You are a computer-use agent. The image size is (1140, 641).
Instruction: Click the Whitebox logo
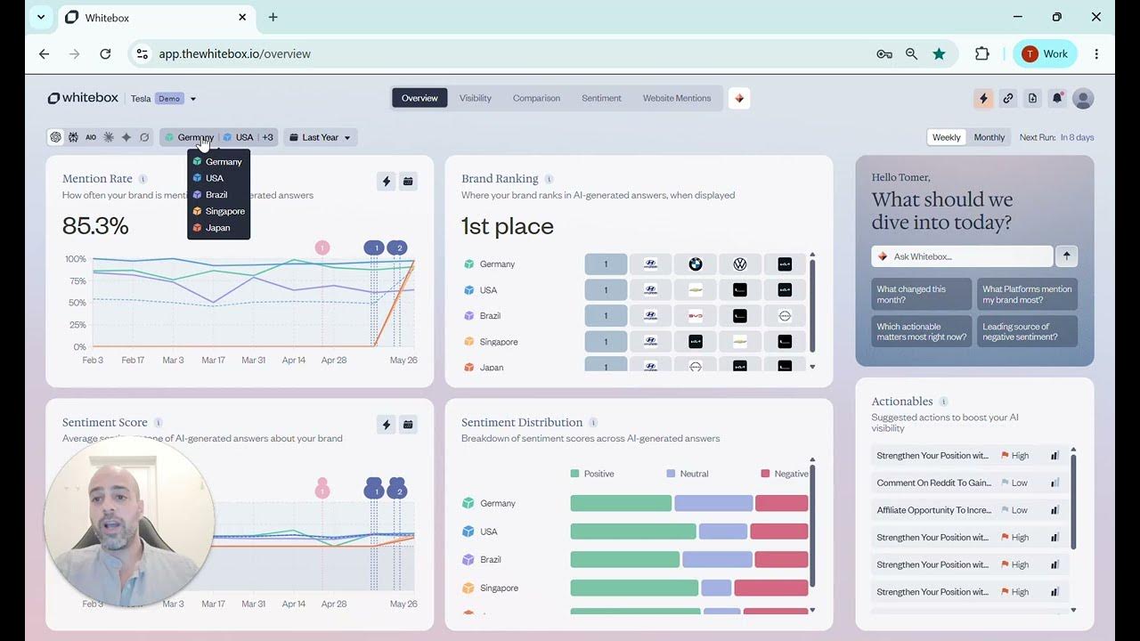pyautogui.click(x=83, y=98)
